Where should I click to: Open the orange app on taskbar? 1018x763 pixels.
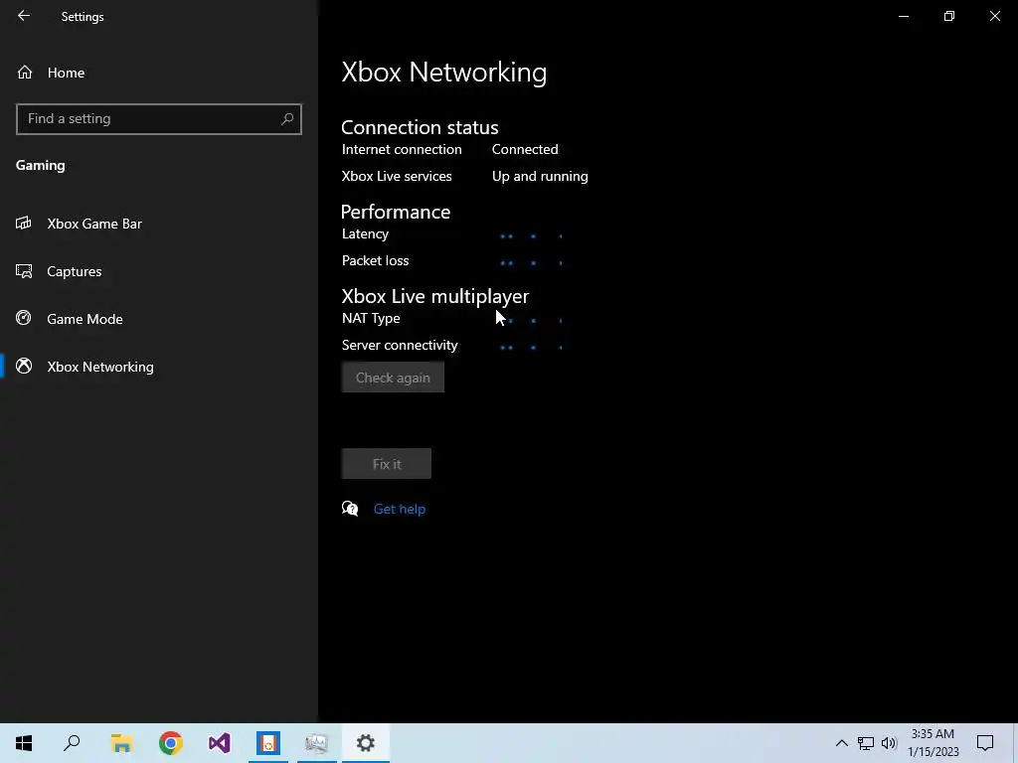point(268,743)
